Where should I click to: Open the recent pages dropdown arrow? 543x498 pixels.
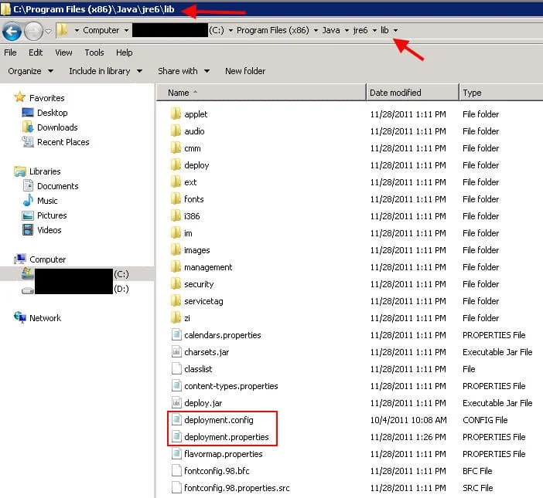pyautogui.click(x=49, y=32)
